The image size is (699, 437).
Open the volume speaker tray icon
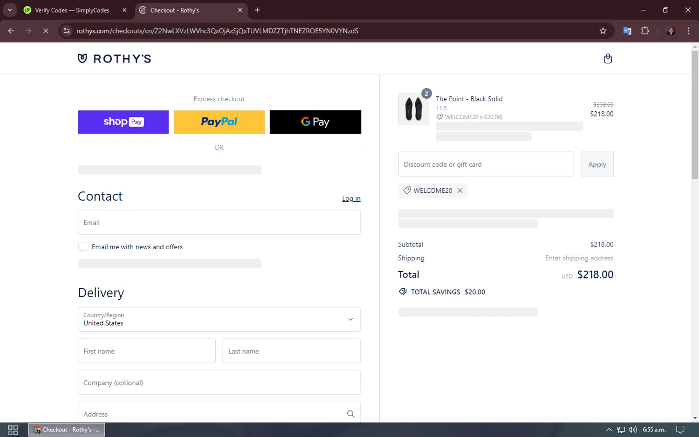pos(632,430)
